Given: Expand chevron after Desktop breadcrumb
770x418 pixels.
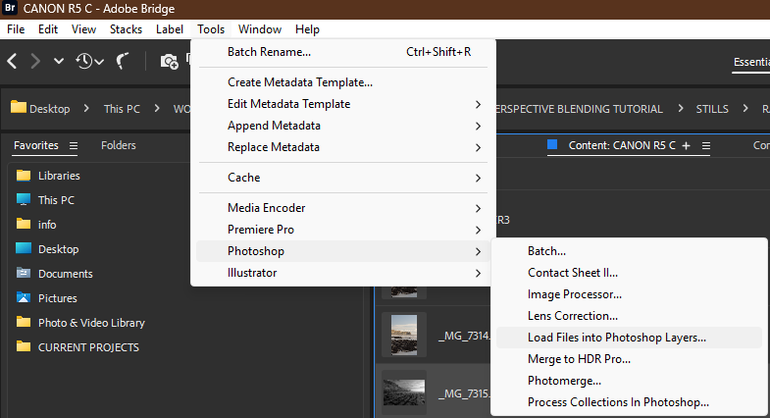Looking at the screenshot, I should pos(86,108).
